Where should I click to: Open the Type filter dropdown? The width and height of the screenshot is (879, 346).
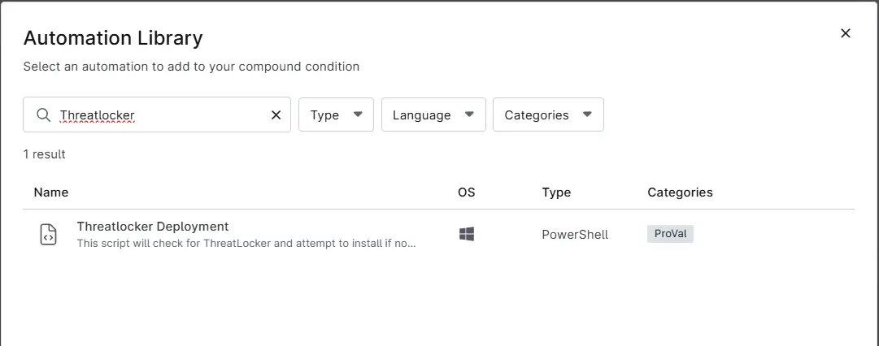(x=336, y=115)
